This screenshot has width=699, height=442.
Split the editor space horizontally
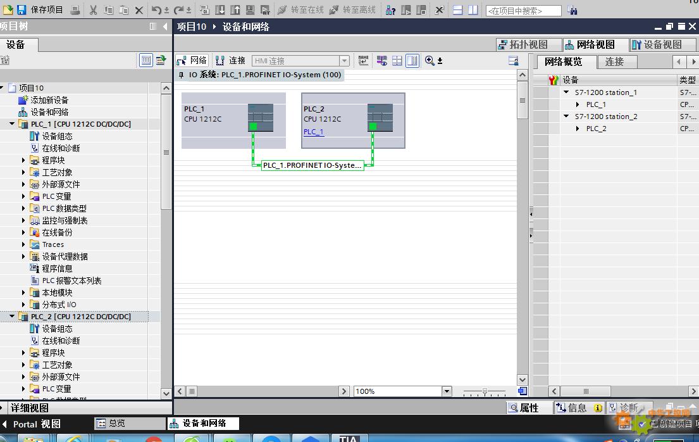[x=457, y=10]
